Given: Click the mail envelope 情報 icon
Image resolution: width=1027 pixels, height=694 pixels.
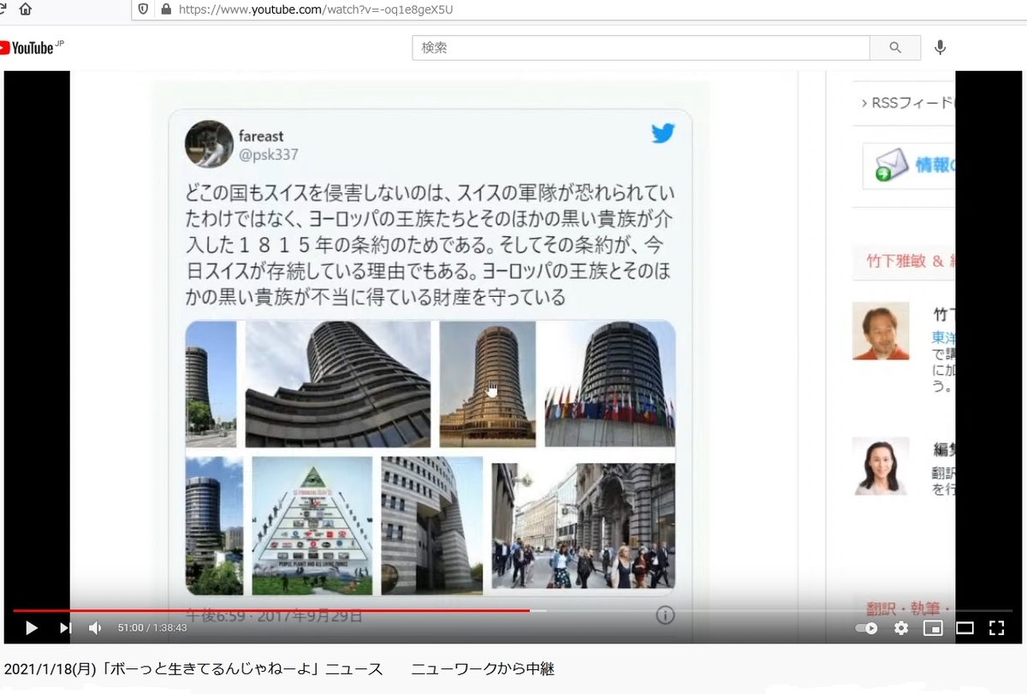Looking at the screenshot, I should pos(892,166).
